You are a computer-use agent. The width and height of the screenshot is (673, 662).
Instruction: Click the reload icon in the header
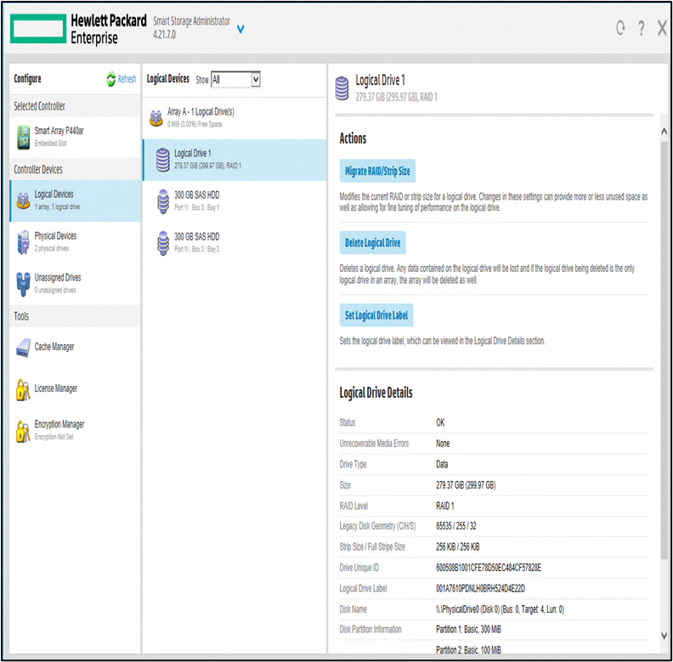coord(620,28)
